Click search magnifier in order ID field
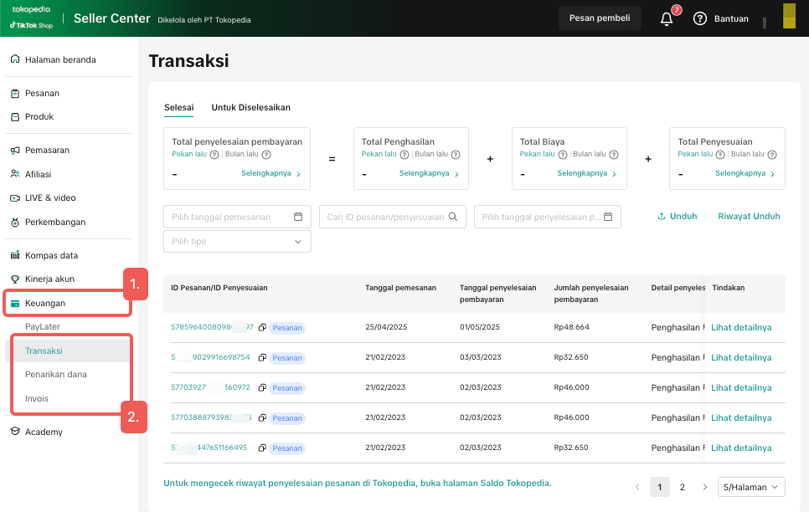This screenshot has width=809, height=512. point(453,217)
